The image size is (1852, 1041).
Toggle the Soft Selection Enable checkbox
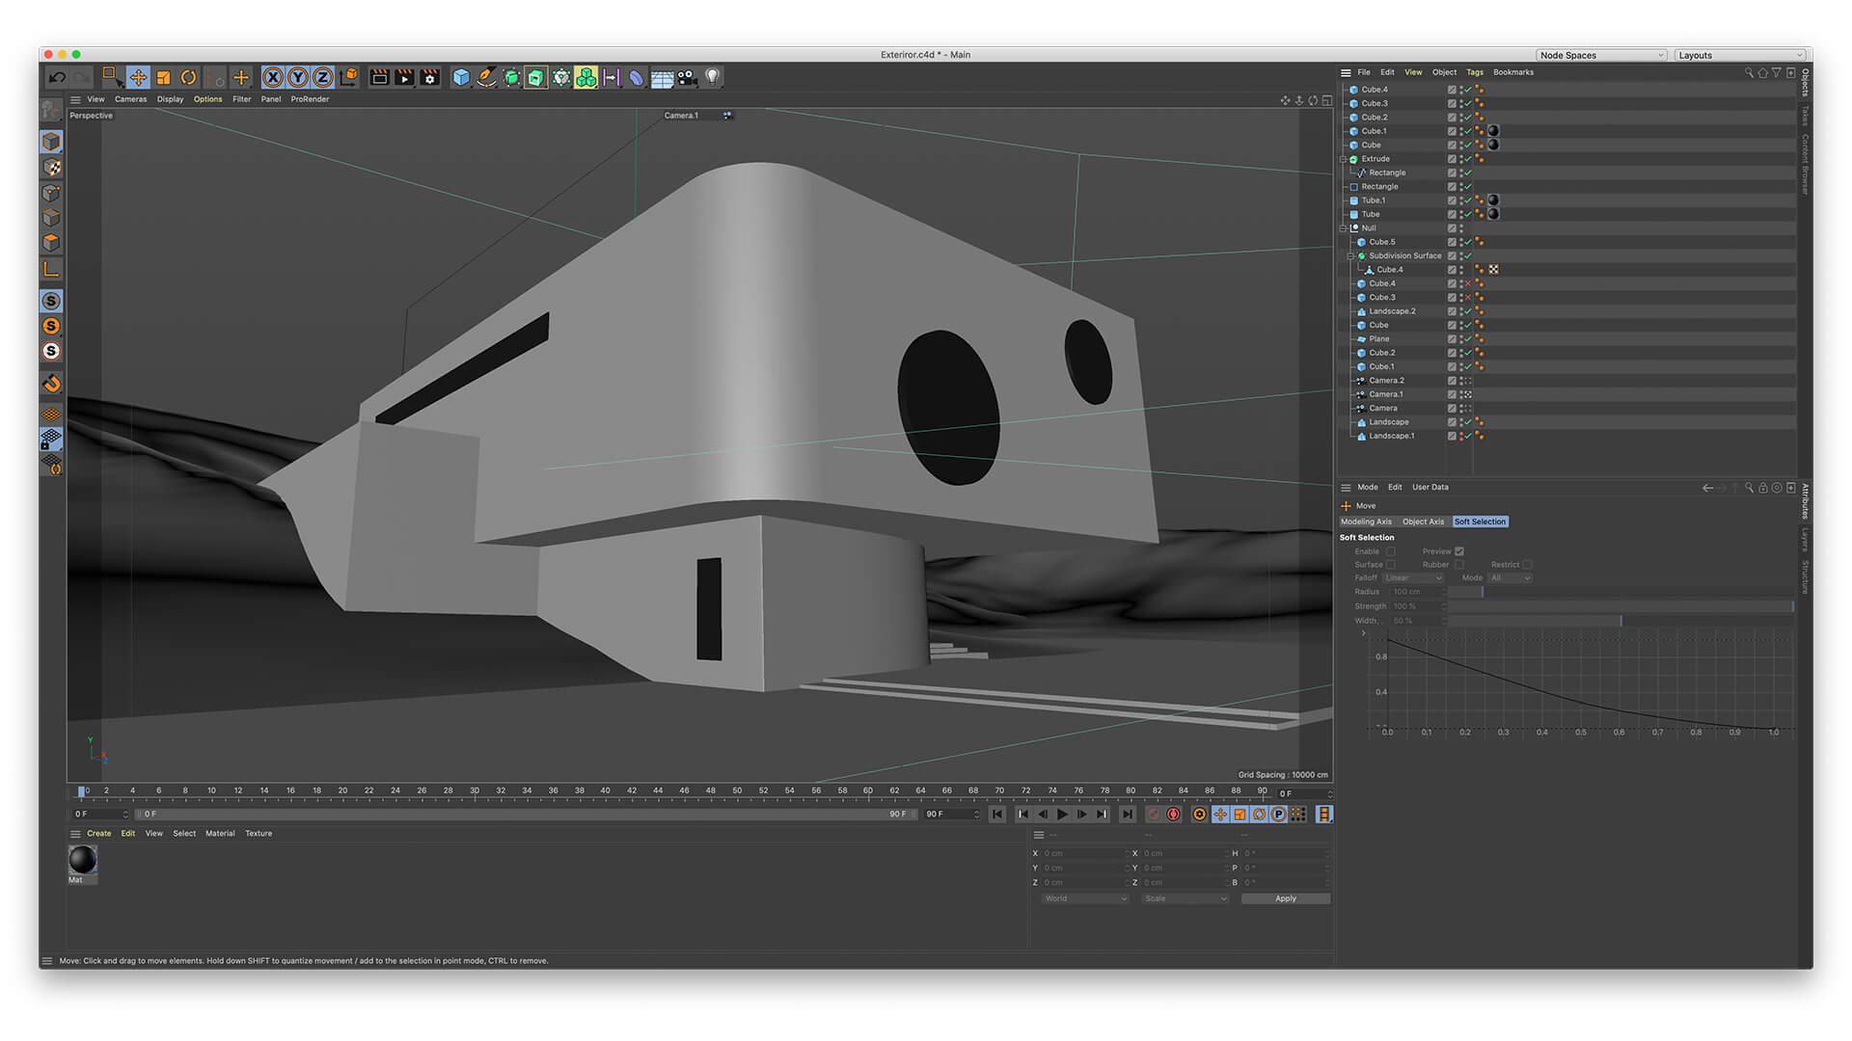[x=1390, y=551]
